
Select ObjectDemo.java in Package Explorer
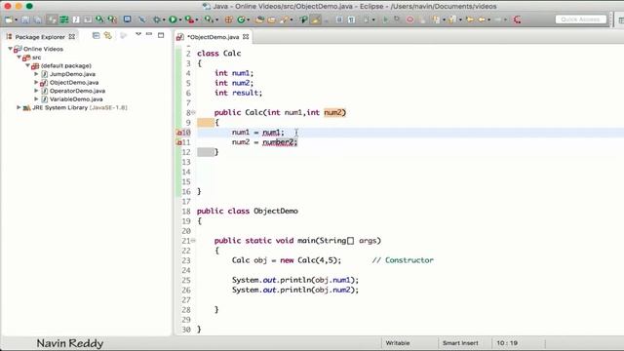[74, 82]
